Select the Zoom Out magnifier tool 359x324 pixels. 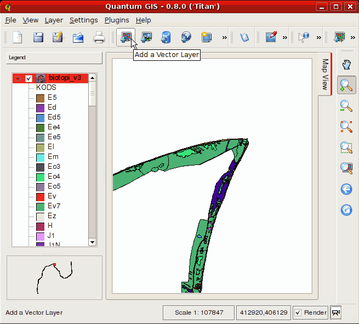coord(346,106)
